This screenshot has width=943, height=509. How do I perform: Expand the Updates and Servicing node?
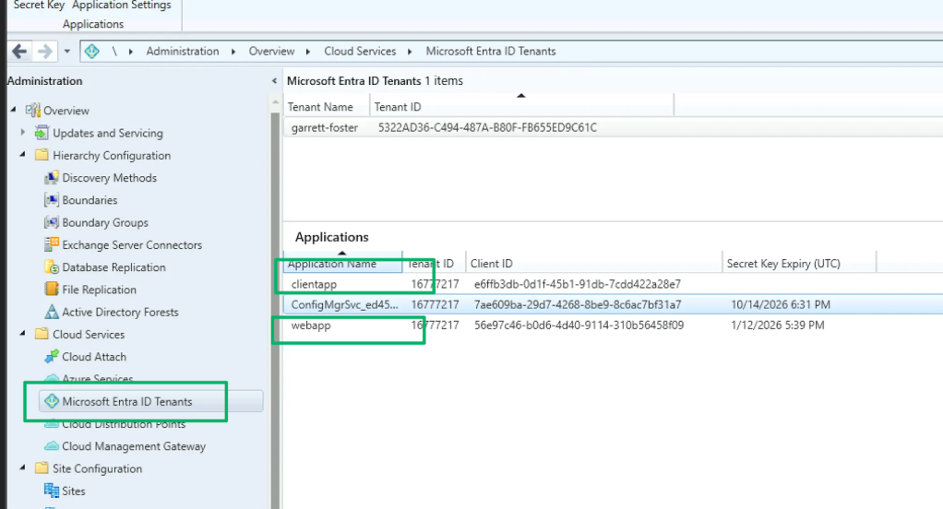(23, 133)
